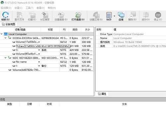166x127 pixels.
Task: Click the Connect (连接) network icon
Action: pyautogui.click(x=121, y=15)
